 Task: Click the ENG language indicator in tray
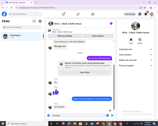coord(141,123)
